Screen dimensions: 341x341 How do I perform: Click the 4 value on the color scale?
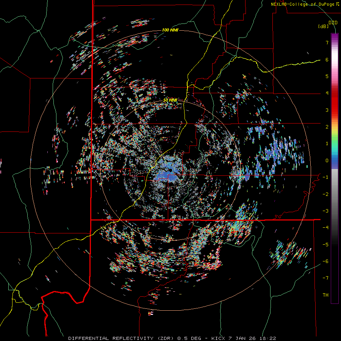[x=327, y=93]
